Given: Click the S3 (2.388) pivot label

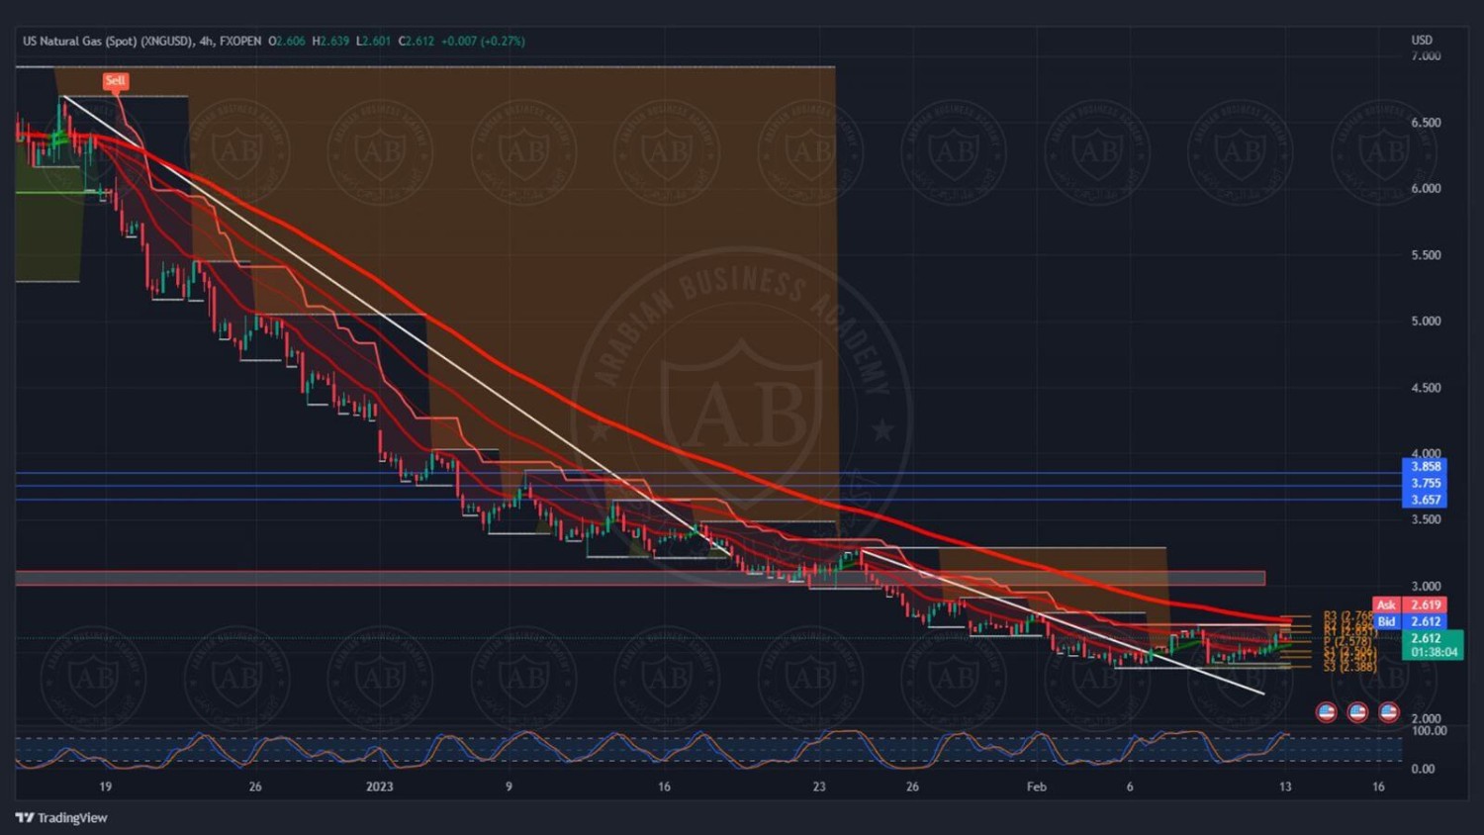Looking at the screenshot, I should click(x=1349, y=667).
